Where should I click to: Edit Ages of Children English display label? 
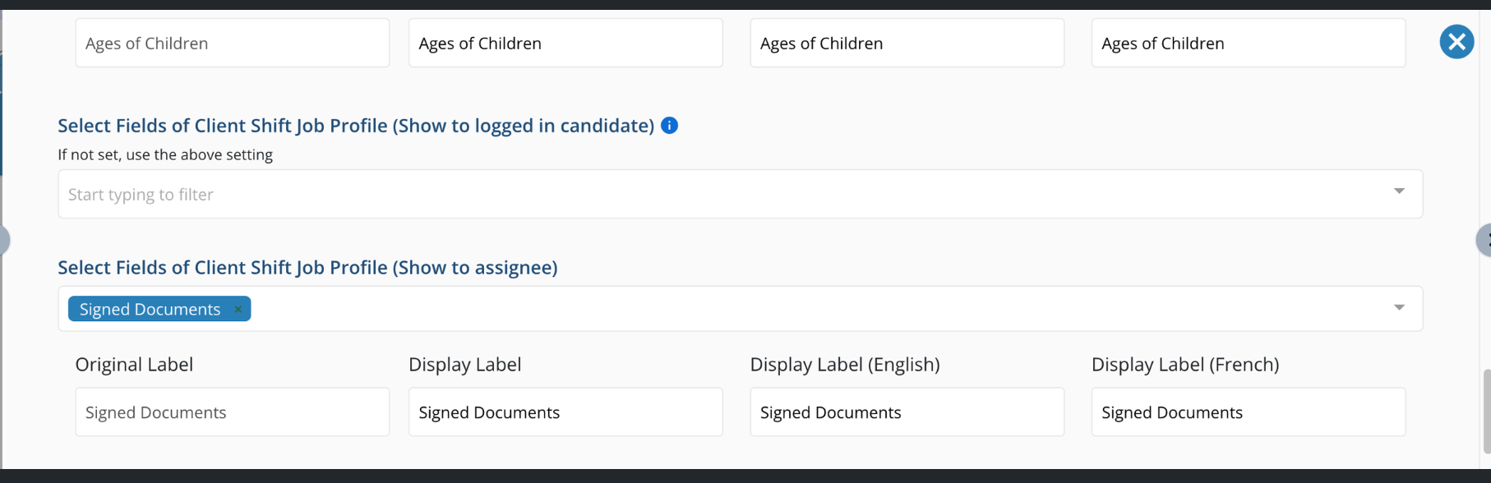click(907, 44)
